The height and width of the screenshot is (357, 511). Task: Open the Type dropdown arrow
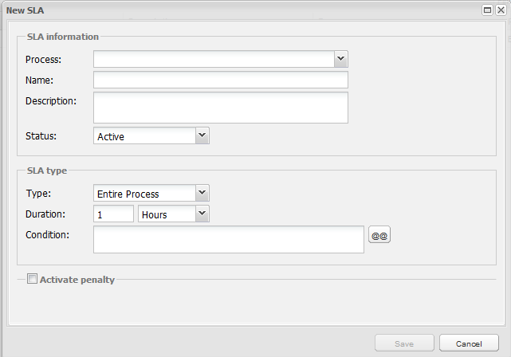(202, 193)
